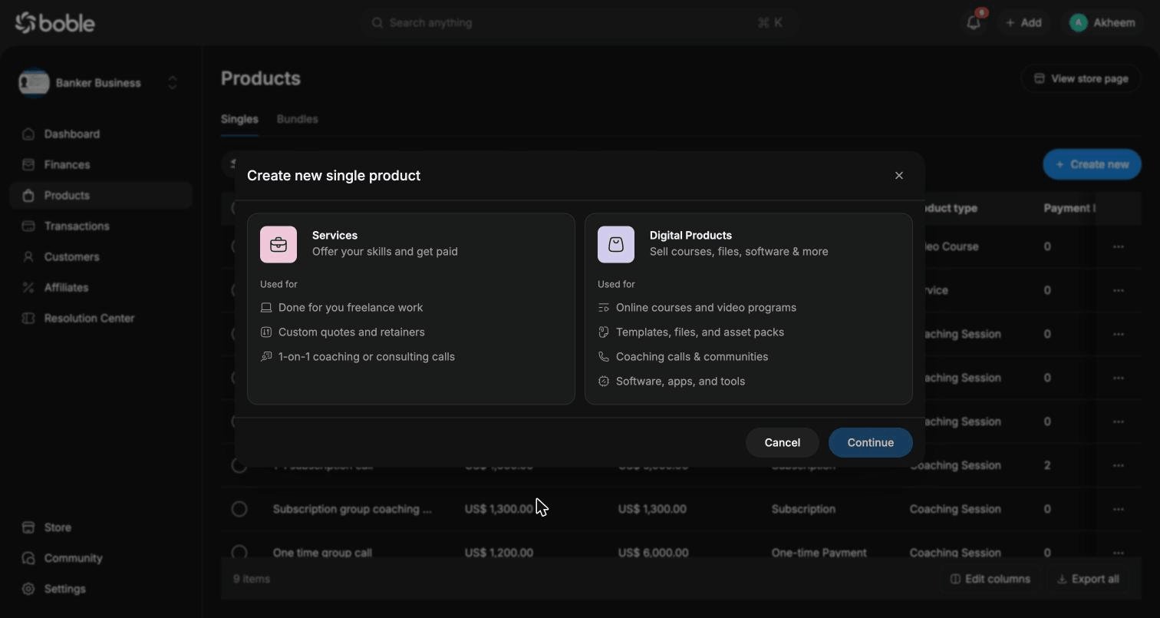Screen dimensions: 1160x618
Task: Click the boble logo
Action: click(55, 23)
